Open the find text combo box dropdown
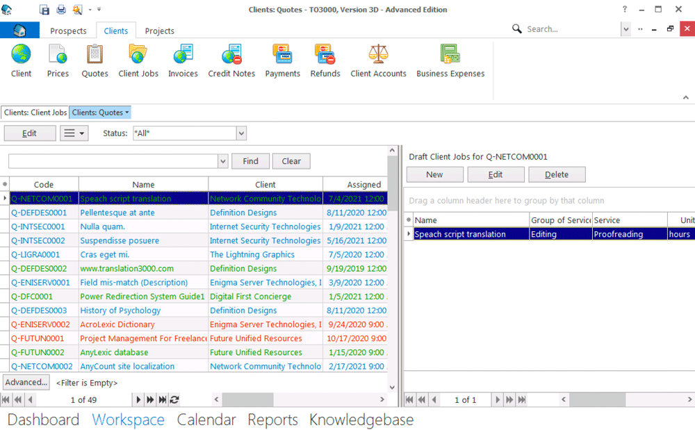Image resolution: width=695 pixels, height=430 pixels. (x=223, y=161)
